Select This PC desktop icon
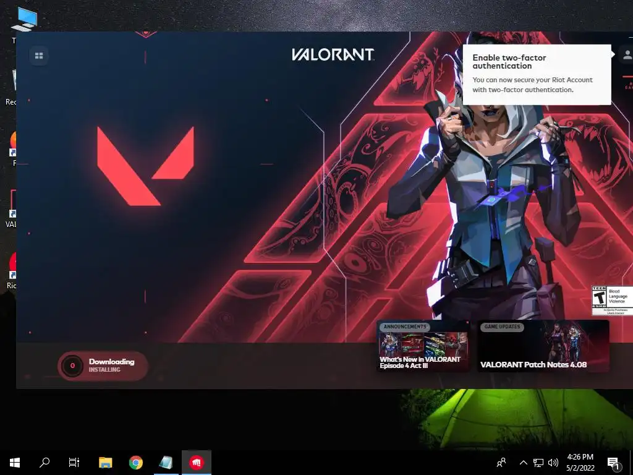This screenshot has width=633, height=475. click(23, 20)
